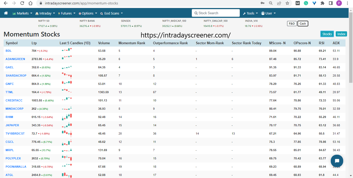Open the GNFC stock link
Screen dimensions: 353x178
click(10, 84)
